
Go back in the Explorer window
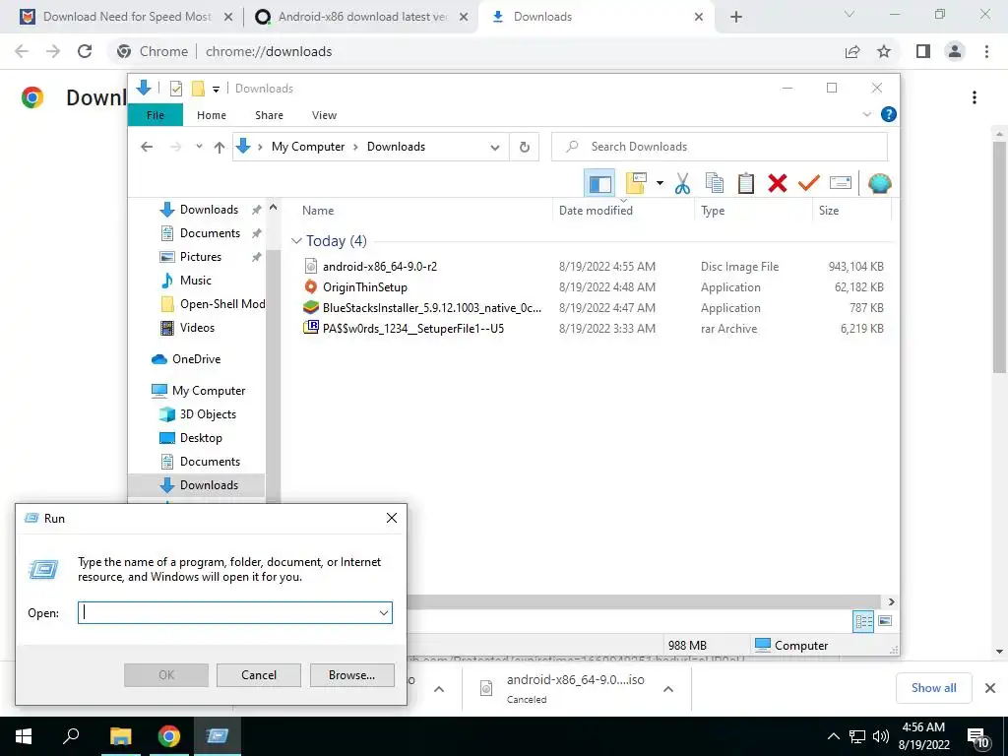(x=147, y=147)
